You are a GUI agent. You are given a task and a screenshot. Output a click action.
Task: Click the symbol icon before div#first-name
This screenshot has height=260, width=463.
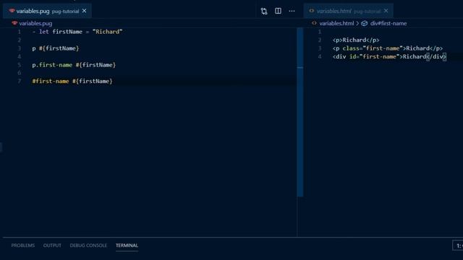click(365, 23)
